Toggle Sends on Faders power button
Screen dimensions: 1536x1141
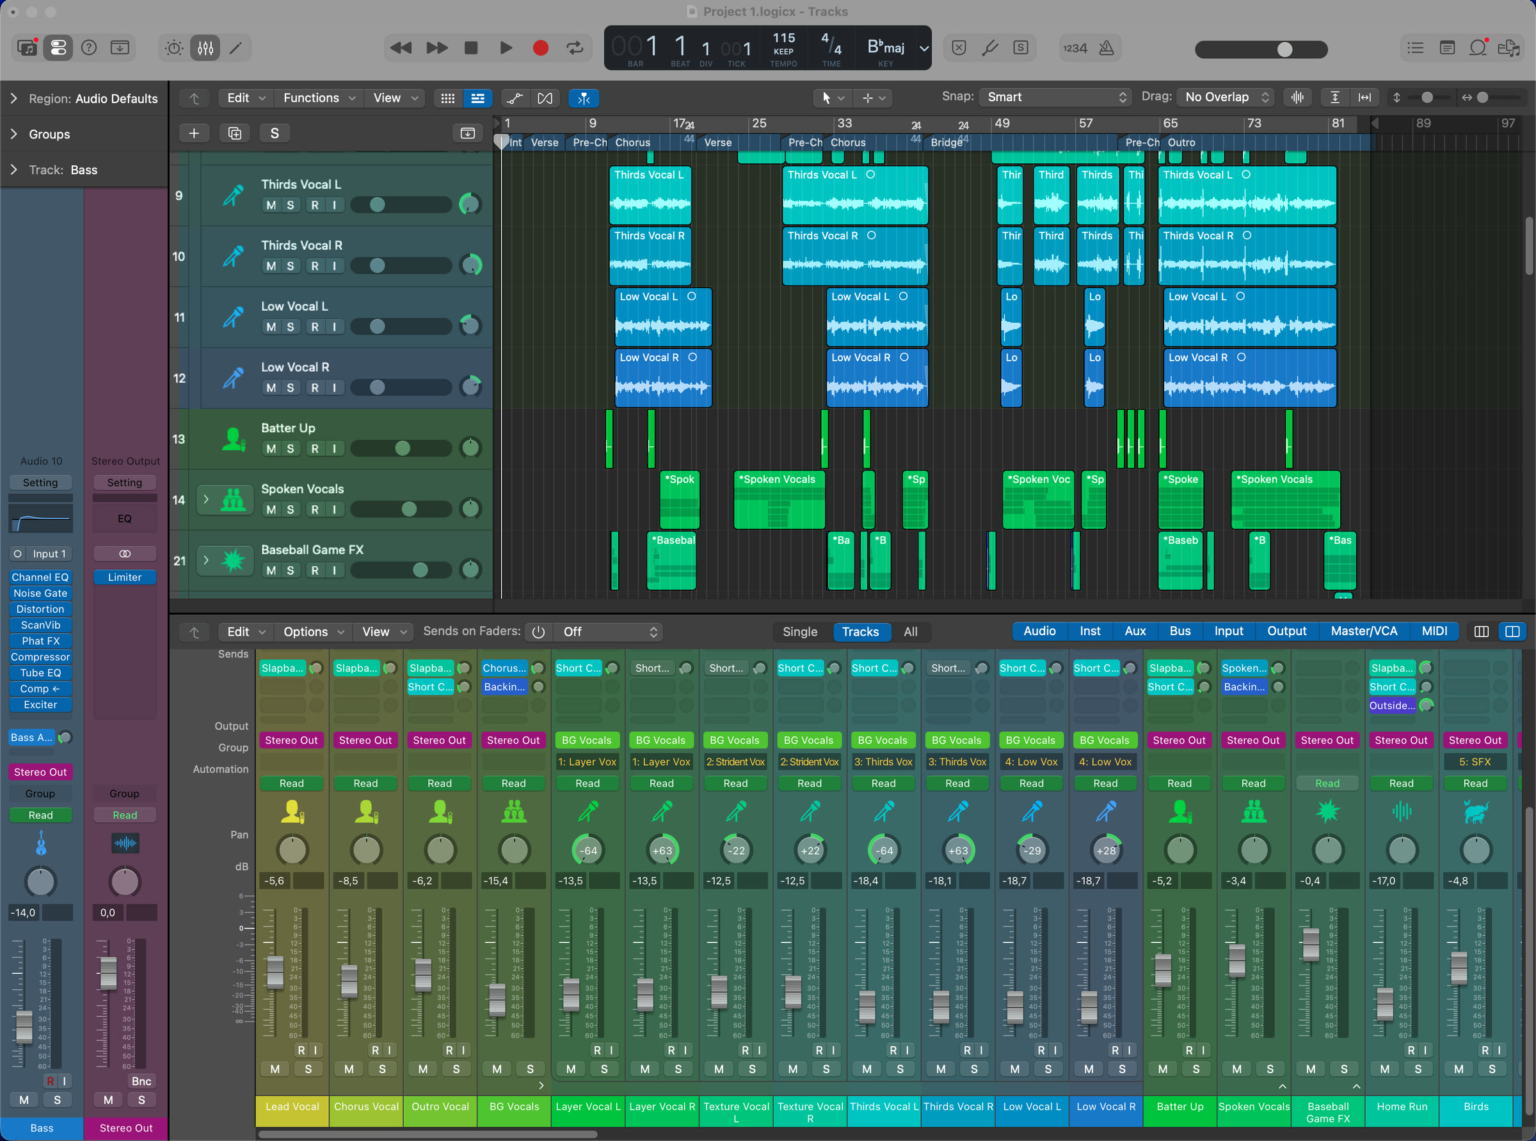[x=538, y=631]
